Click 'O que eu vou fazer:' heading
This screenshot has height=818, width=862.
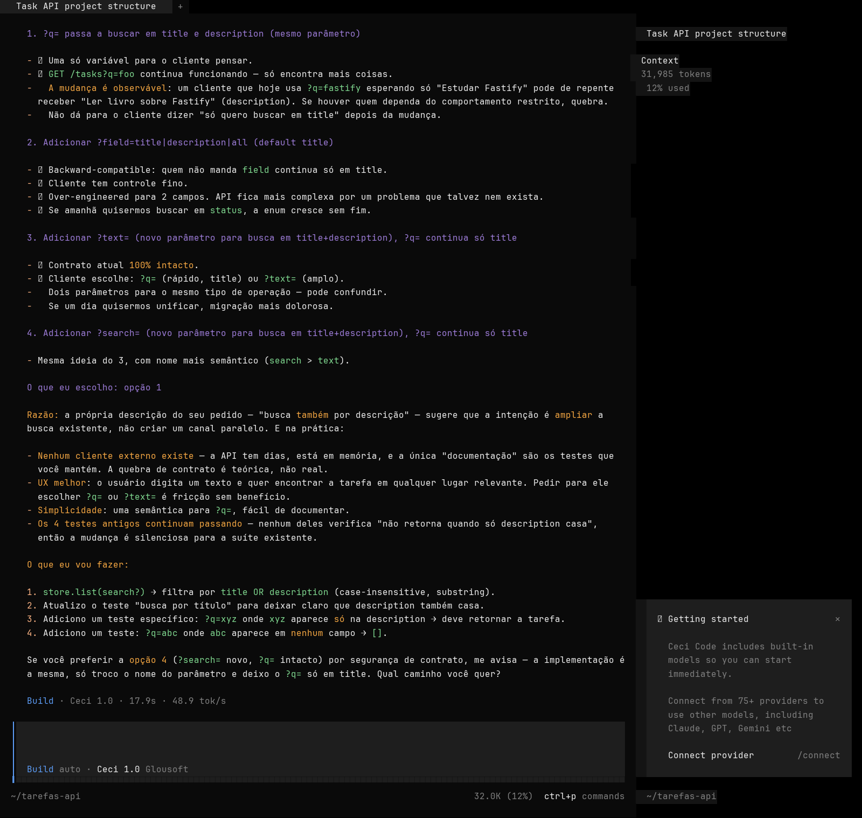[78, 565]
